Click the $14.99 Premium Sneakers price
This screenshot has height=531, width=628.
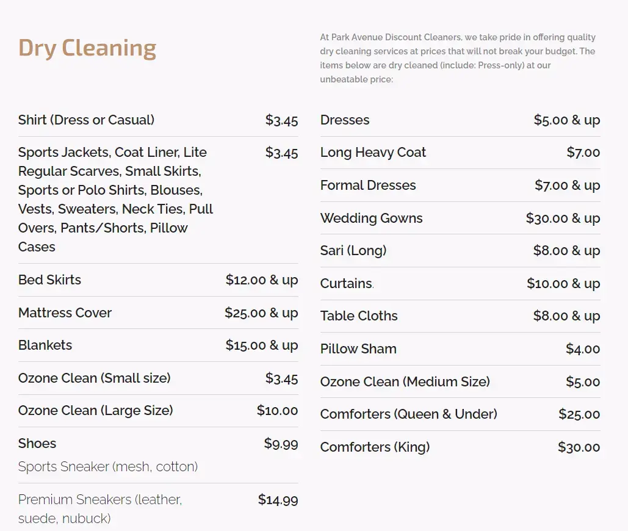[278, 500]
